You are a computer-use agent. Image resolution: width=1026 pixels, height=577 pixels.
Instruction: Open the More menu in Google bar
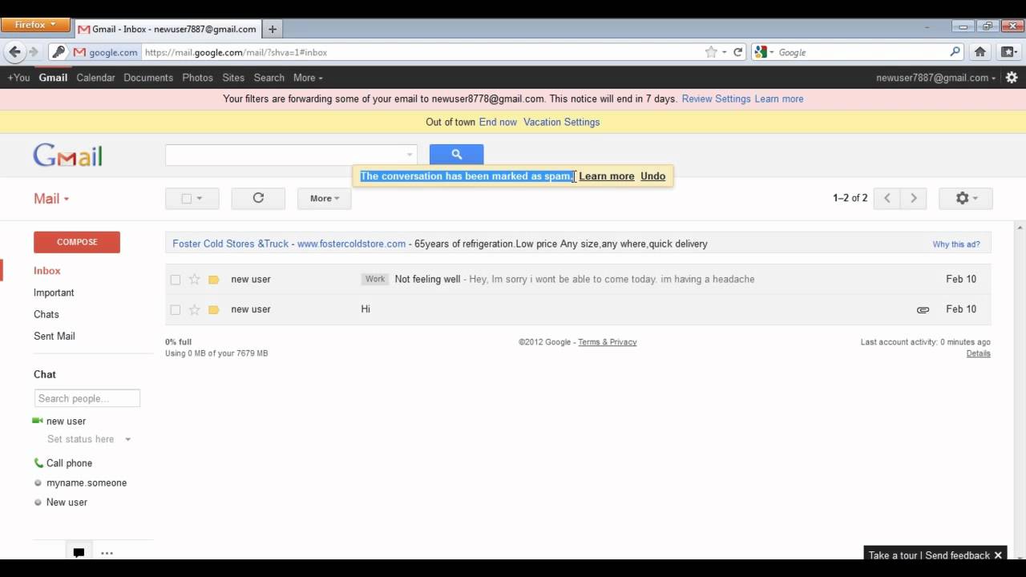[x=308, y=78]
